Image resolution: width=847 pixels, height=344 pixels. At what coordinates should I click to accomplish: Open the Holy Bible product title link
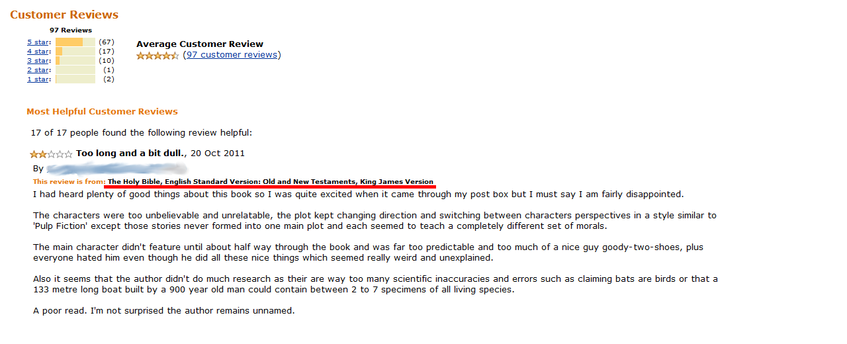[271, 182]
